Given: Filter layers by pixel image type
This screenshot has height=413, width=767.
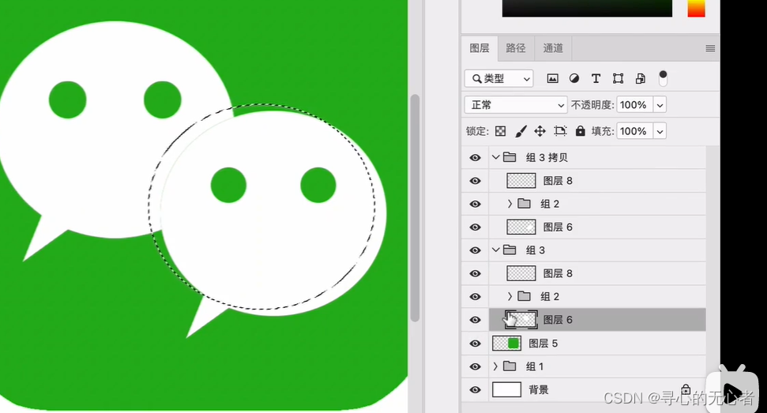Looking at the screenshot, I should (x=552, y=79).
